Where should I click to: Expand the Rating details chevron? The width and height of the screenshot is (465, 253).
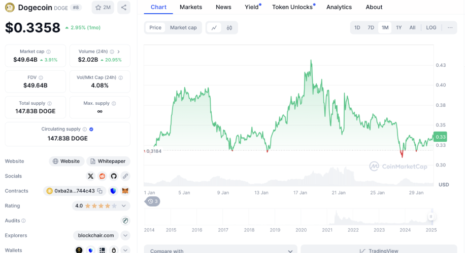125,206
